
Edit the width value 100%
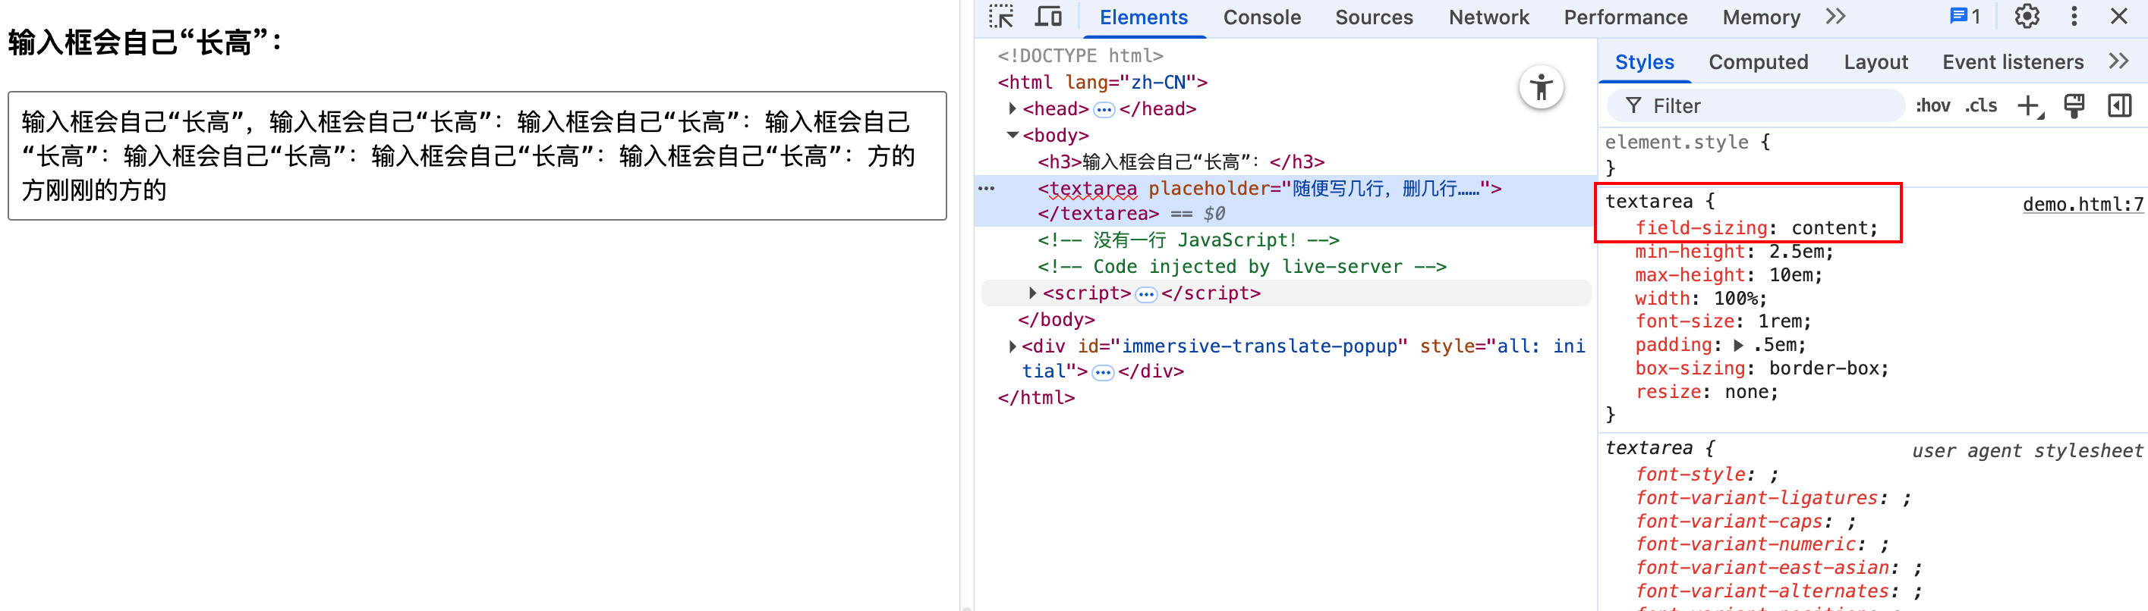coord(1734,298)
